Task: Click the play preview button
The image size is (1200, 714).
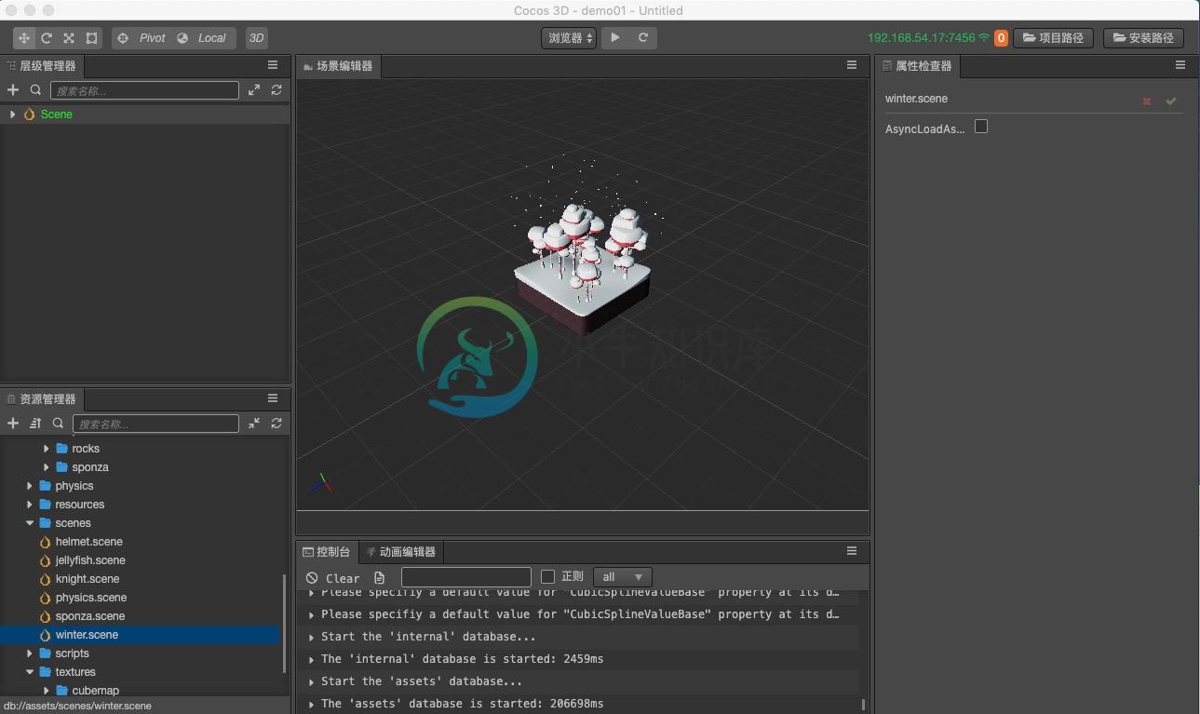Action: [x=615, y=38]
